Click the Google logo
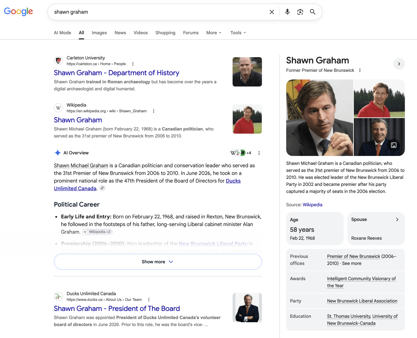The image size is (417, 338). (18, 12)
